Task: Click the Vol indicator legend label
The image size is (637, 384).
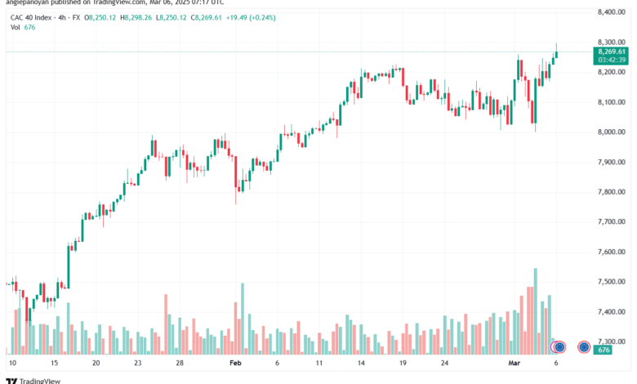Action: (15, 27)
